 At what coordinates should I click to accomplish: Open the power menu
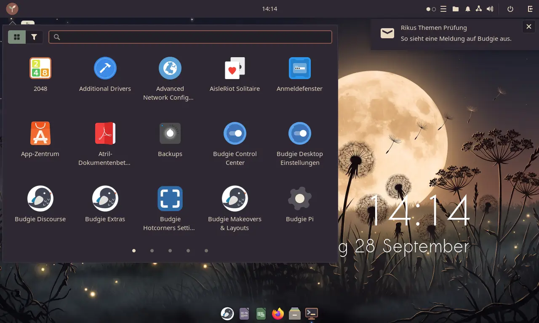pyautogui.click(x=510, y=9)
